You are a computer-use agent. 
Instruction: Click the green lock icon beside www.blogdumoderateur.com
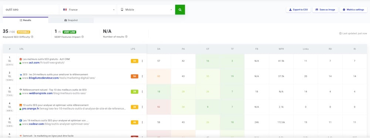click(20, 78)
